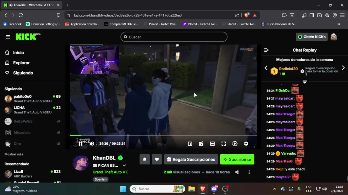Collapse the top donors section

(304, 82)
